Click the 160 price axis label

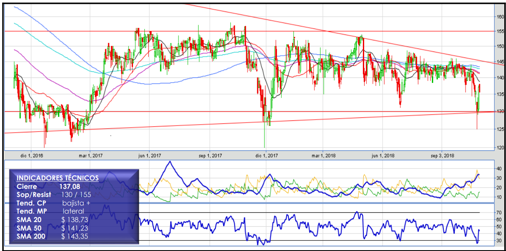coord(500,17)
